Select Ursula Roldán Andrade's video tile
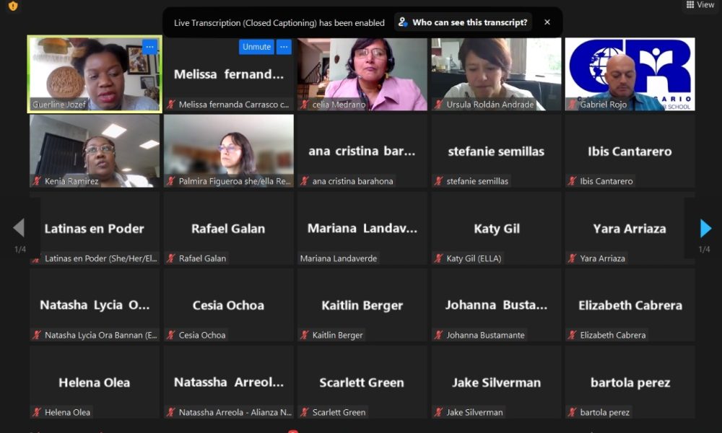Viewport: 722px width, 433px height. (x=496, y=72)
